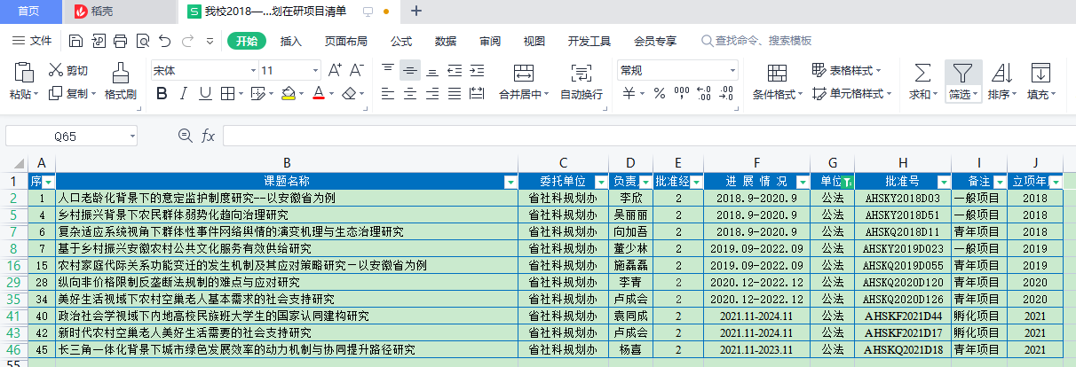Click the fill color bucket icon
The image size is (1076, 367).
pos(288,94)
